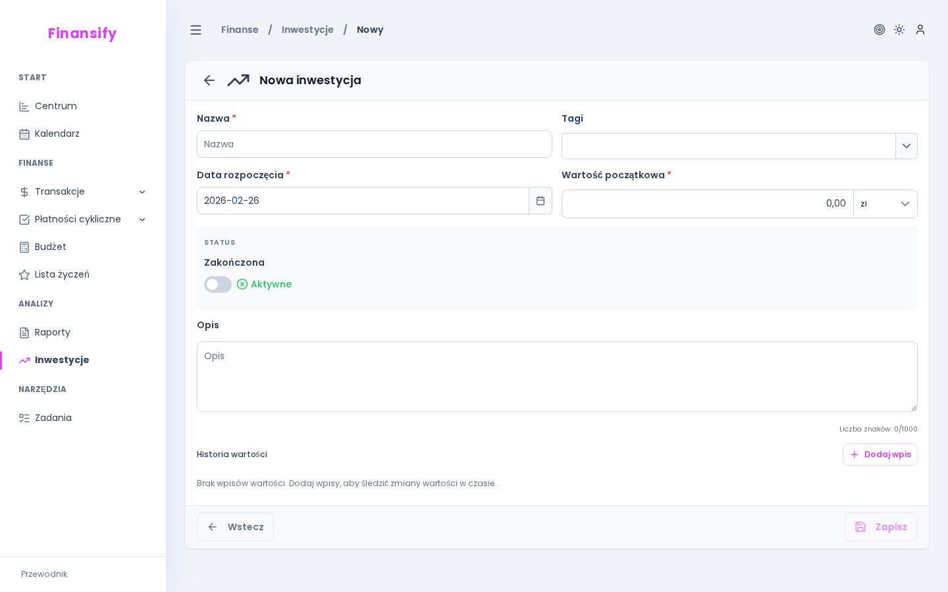Click the target icon in top bar
The width and height of the screenshot is (948, 592).
(x=879, y=30)
